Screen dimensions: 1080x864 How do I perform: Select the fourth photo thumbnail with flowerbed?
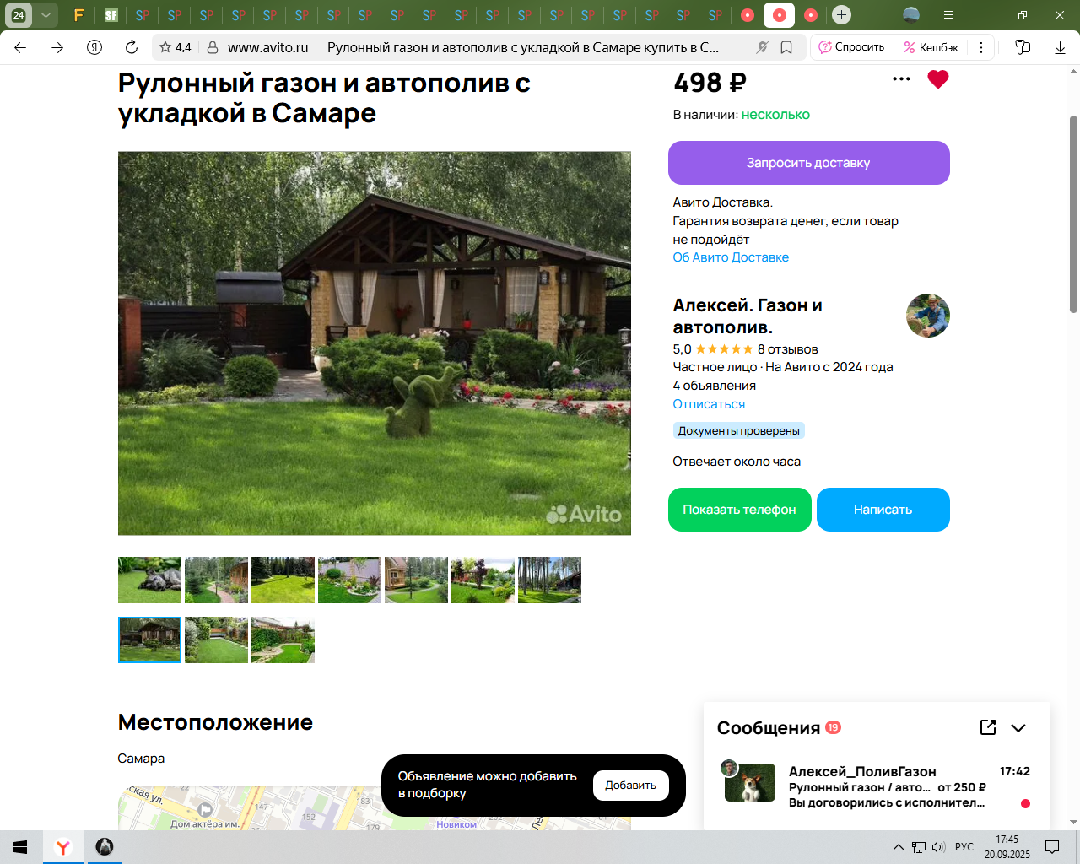tap(349, 580)
